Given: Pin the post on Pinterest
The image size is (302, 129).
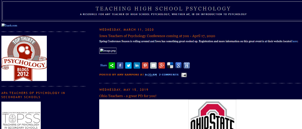Looking at the screenshot, I should pos(145,66).
